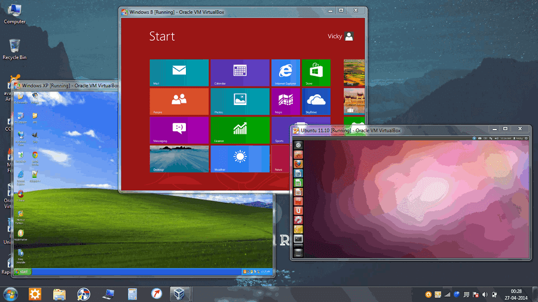Click the Vicky user avatar in Windows 8

click(349, 36)
